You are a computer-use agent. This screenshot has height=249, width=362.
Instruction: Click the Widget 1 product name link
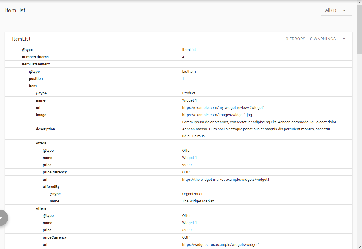click(189, 100)
